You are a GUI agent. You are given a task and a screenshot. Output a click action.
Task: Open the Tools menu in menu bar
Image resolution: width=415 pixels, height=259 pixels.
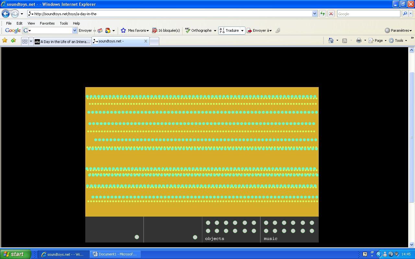tap(64, 23)
